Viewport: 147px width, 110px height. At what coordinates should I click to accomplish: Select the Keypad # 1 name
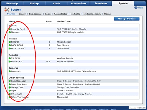(17, 61)
